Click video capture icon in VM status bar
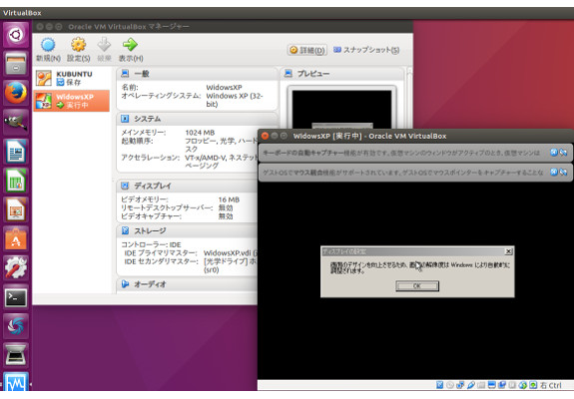The image size is (574, 399). click(x=502, y=385)
